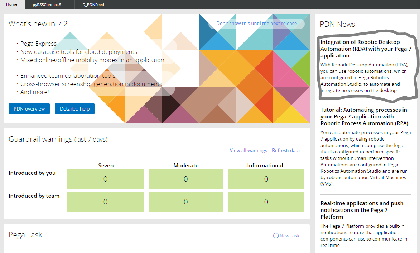Open View all warnings link
The height and width of the screenshot is (253, 420).
(248, 150)
